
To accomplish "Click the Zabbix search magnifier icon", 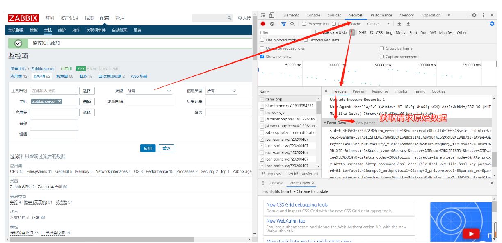I will pyautogui.click(x=230, y=18).
